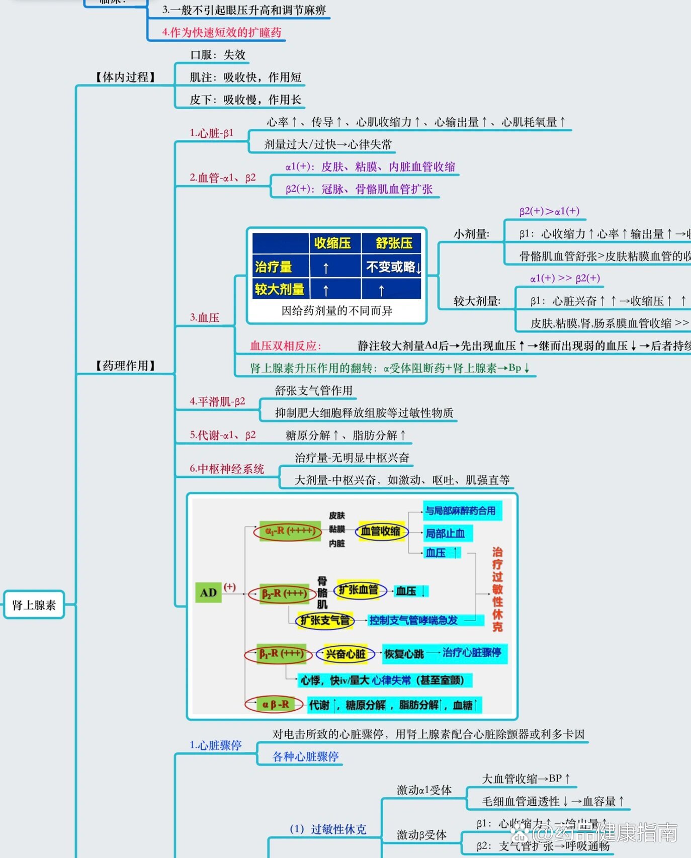Click the red 血压双相反应: label

click(285, 346)
